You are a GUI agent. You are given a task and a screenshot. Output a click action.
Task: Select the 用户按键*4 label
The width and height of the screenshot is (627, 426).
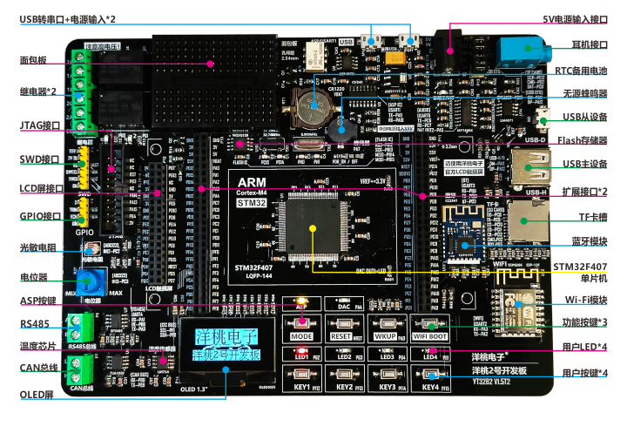(x=584, y=373)
